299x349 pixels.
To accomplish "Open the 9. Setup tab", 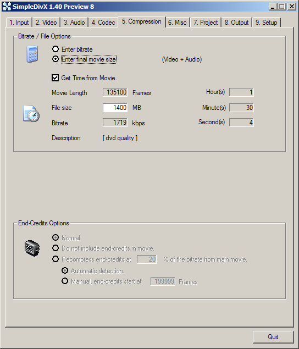I will 267,23.
